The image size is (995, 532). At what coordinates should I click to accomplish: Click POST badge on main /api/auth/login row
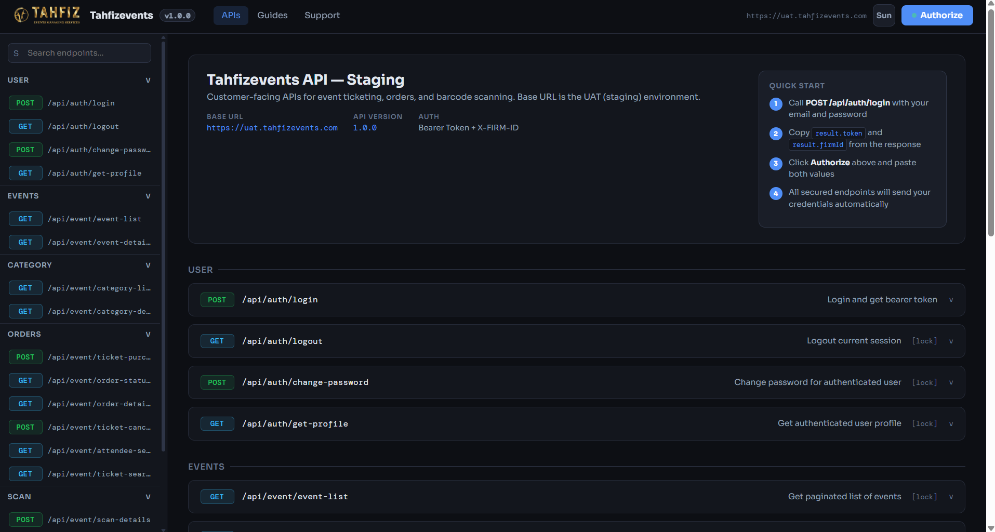pos(217,300)
